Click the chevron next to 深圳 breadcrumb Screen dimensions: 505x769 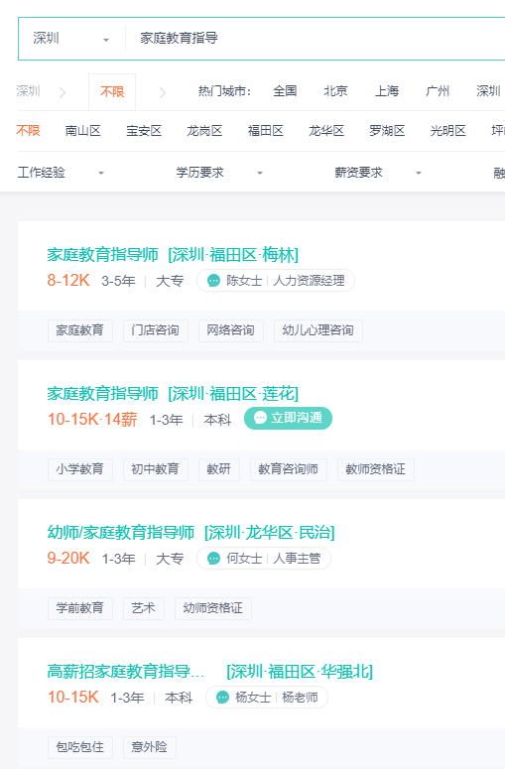pos(63,92)
